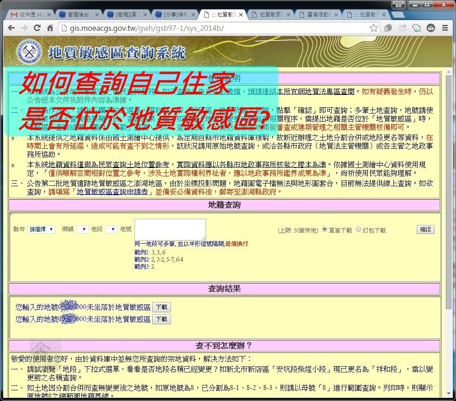
Task: Click the page icon in the address bar
Action: coord(64,28)
